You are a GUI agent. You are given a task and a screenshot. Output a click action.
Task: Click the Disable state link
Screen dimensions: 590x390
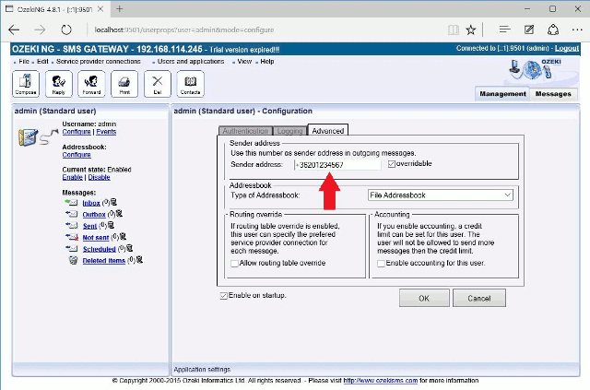[x=99, y=177]
